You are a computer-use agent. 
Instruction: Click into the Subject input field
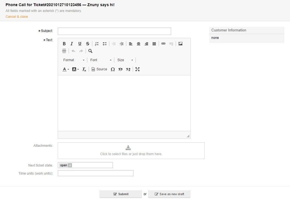coord(114,31)
